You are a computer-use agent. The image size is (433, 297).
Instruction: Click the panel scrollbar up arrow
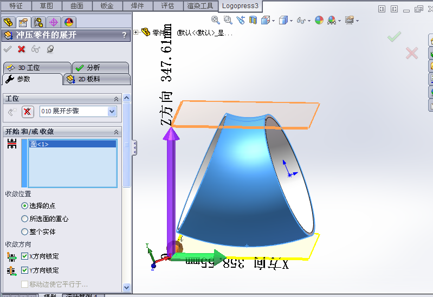click(126, 98)
